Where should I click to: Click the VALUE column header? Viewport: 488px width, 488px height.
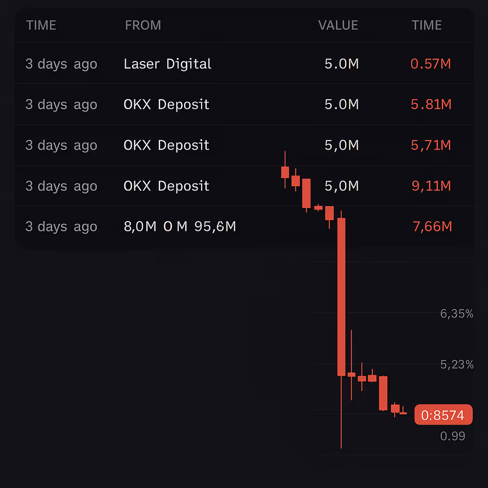tap(338, 25)
